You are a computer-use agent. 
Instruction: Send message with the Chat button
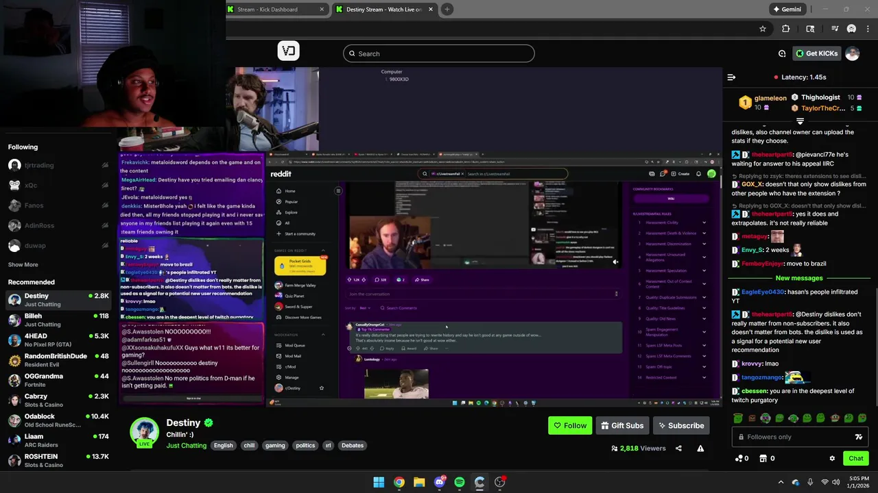pos(856,458)
